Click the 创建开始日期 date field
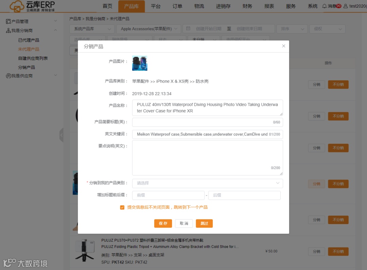 click(x=208, y=29)
